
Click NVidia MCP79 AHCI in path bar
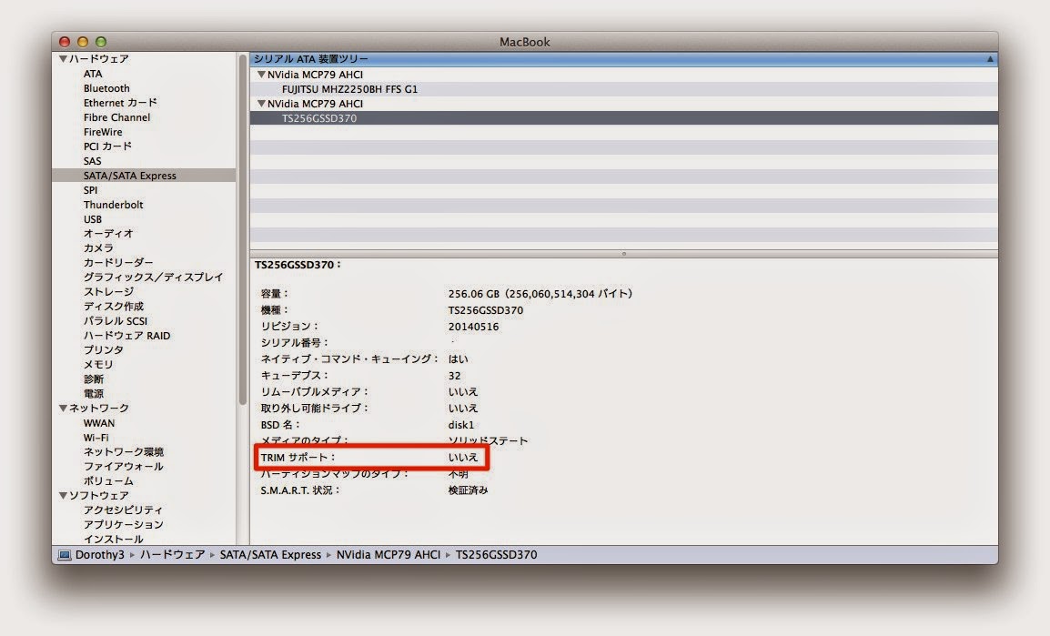(x=389, y=555)
